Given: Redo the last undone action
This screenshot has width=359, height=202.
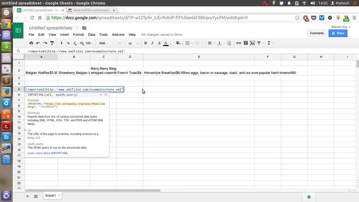Looking at the screenshot, I should (45, 43).
